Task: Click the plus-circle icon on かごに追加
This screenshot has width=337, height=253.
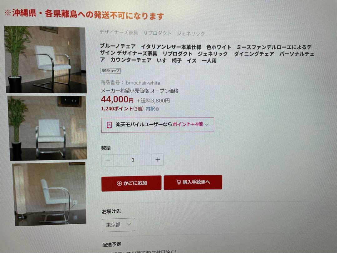Action: (119, 183)
